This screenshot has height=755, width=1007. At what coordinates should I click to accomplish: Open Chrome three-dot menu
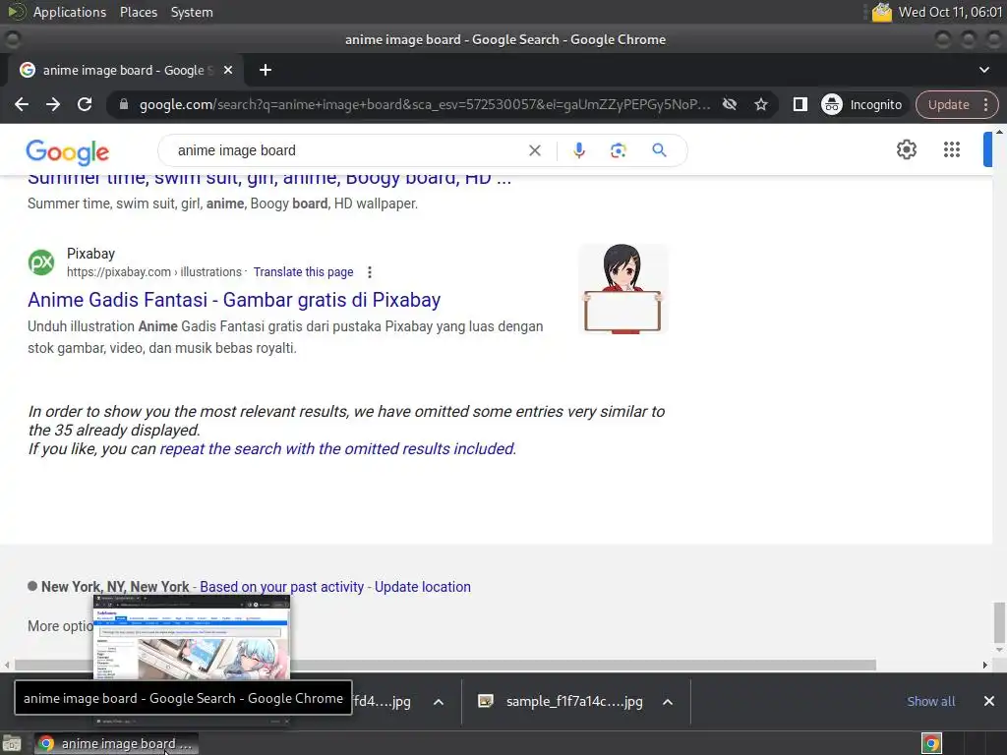pyautogui.click(x=985, y=104)
